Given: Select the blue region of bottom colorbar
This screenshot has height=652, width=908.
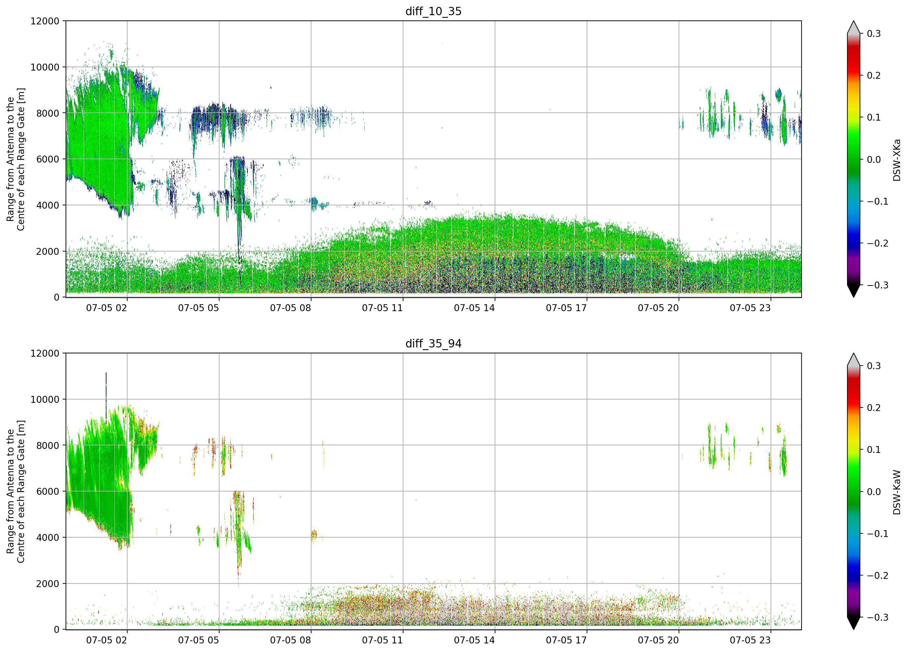Looking at the screenshot, I should pyautogui.click(x=854, y=571).
